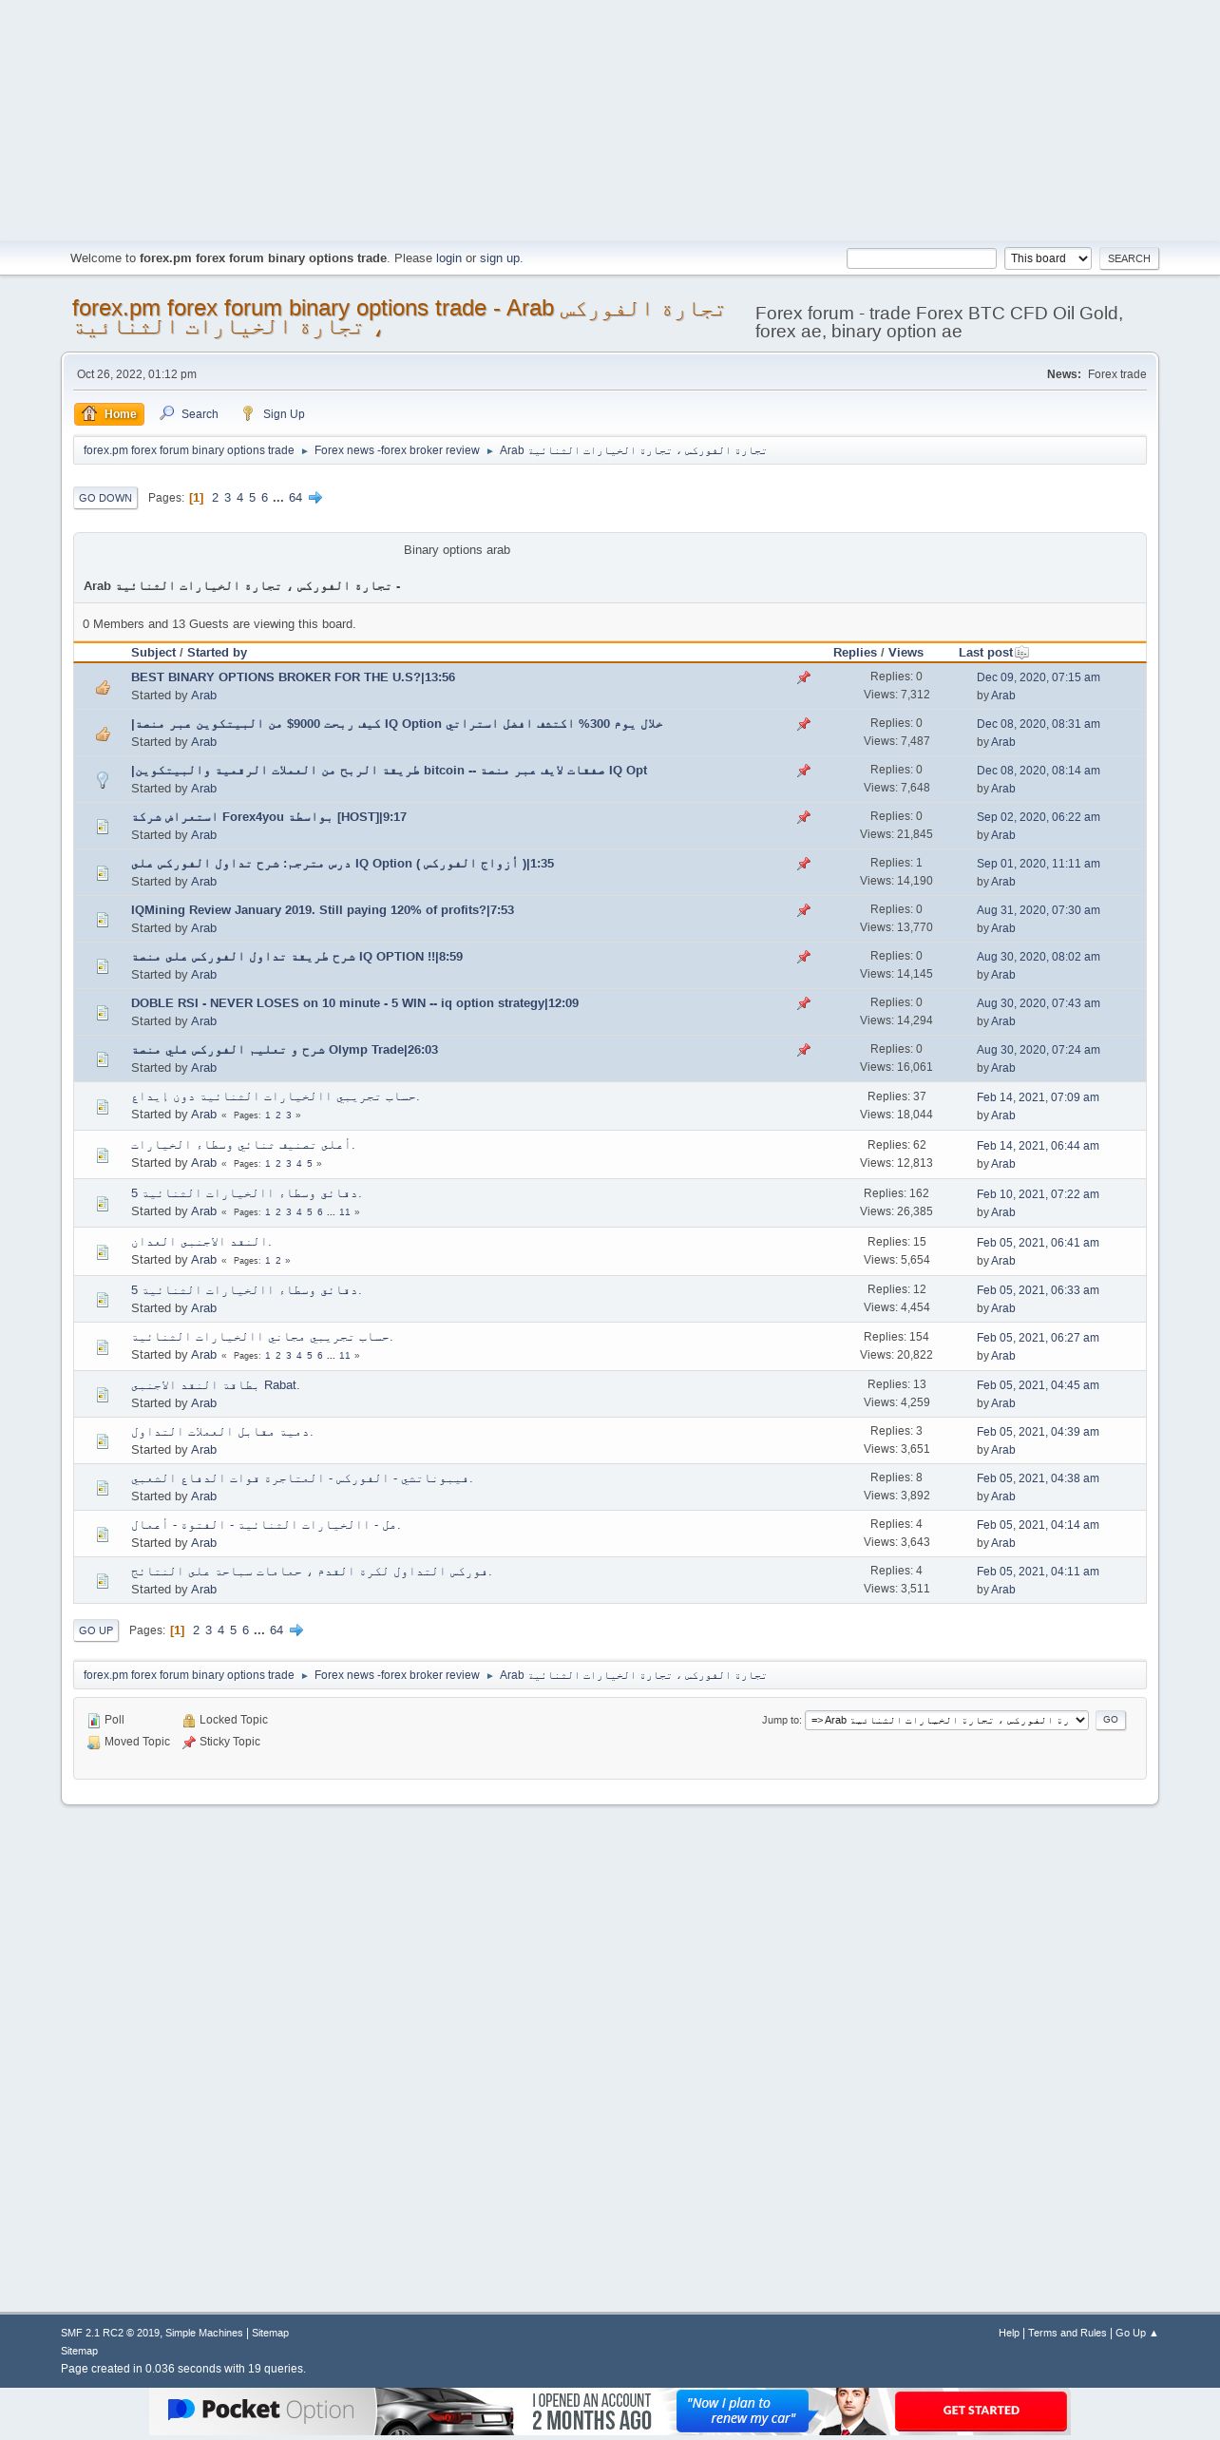Click the search text field at top
Image resolution: width=1220 pixels, height=2440 pixels.
point(921,258)
